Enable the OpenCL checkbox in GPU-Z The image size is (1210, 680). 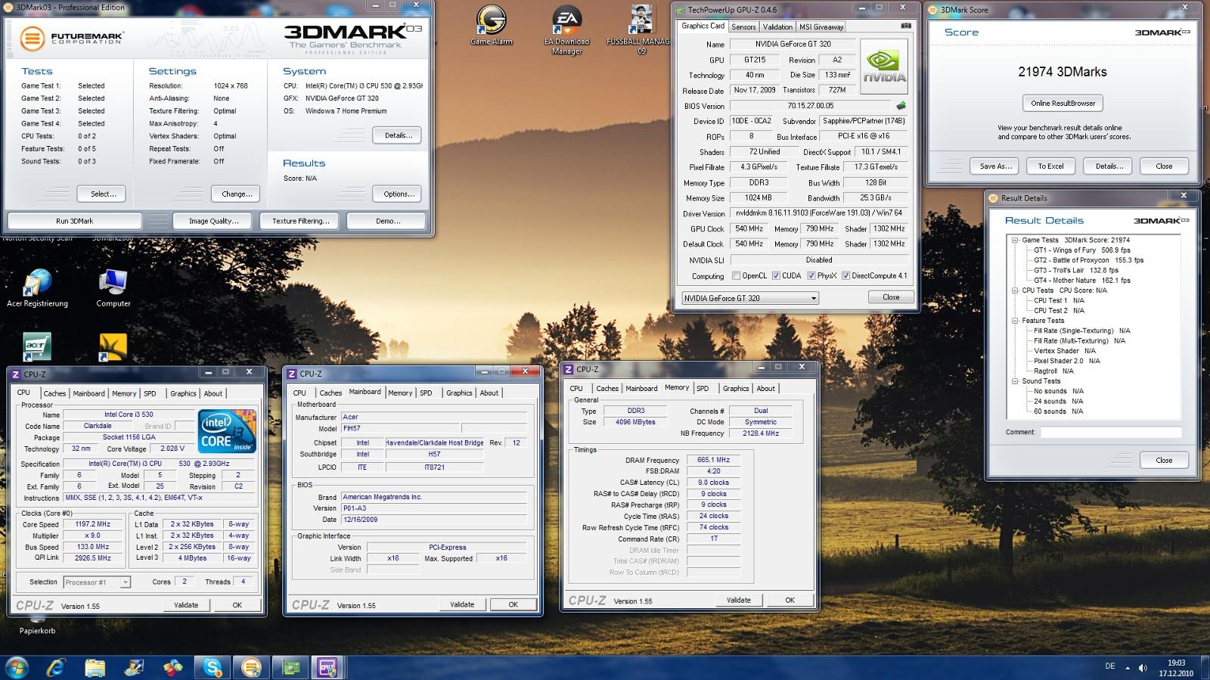coord(737,276)
